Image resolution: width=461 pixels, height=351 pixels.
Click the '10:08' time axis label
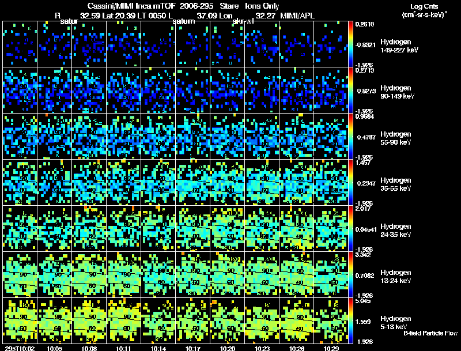tap(89, 348)
